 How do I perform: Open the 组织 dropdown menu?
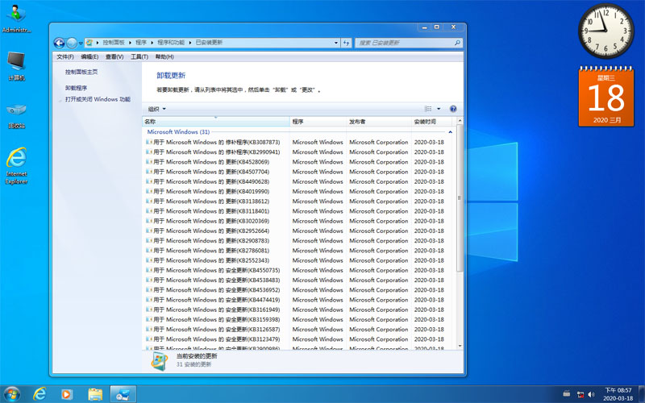[156, 109]
